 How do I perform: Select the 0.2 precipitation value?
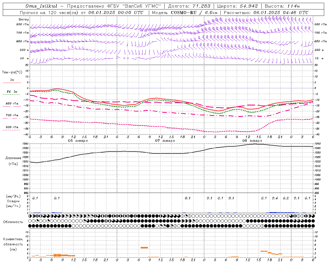coord(286,198)
